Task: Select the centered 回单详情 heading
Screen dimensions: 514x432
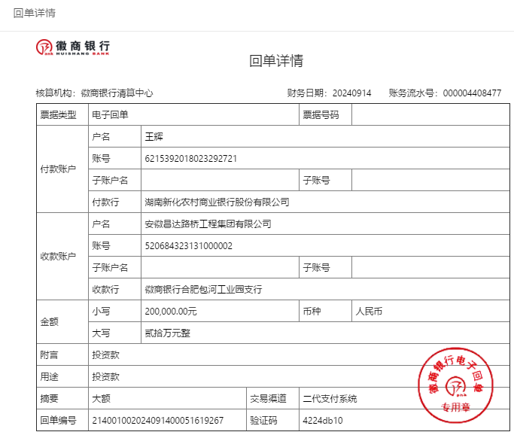Action: [275, 62]
